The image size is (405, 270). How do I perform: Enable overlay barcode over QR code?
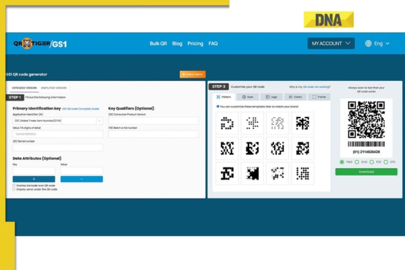pyautogui.click(x=14, y=185)
